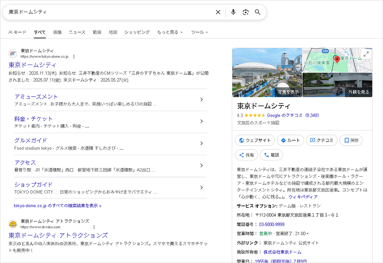
Task: Switch to the 画像 tab
Action: 57,32
